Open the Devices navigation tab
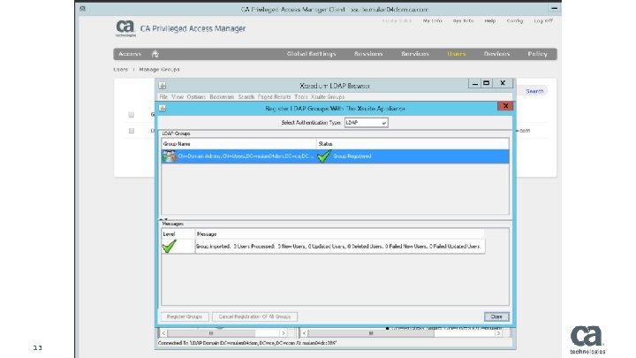This screenshot has height=358, width=636. click(x=496, y=54)
